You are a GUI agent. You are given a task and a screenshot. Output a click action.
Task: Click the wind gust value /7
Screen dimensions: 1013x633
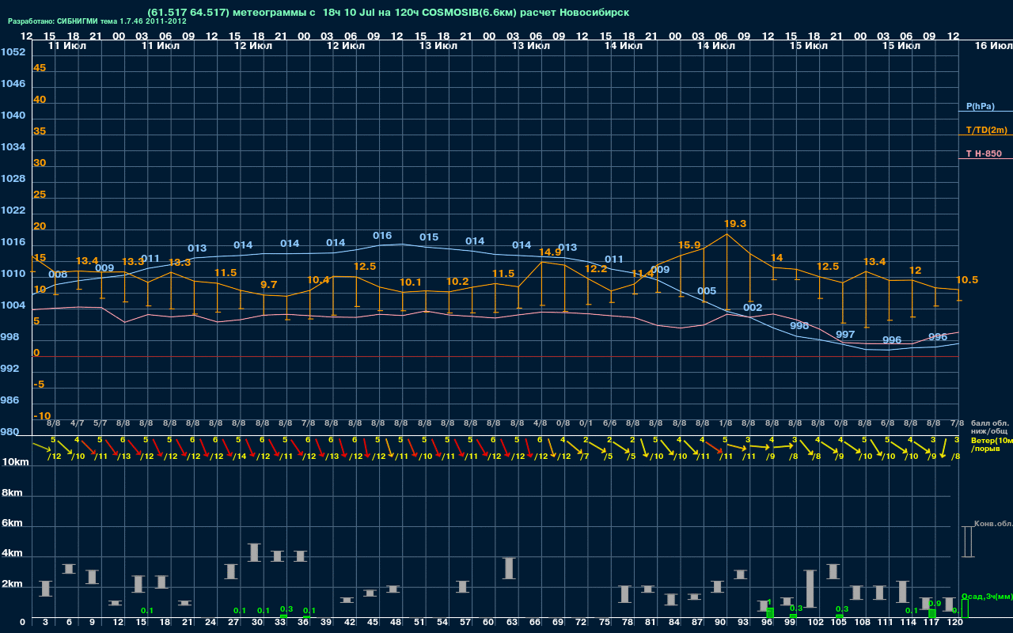(x=584, y=457)
